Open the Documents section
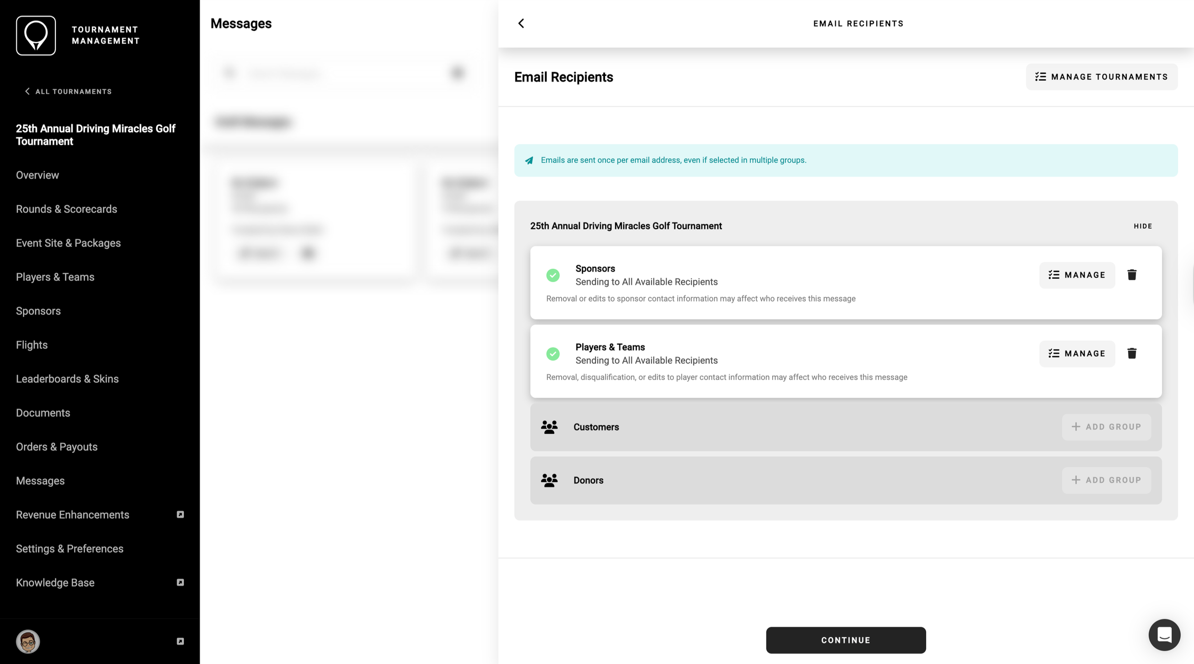Screen dimensions: 1194x664 click(x=43, y=412)
